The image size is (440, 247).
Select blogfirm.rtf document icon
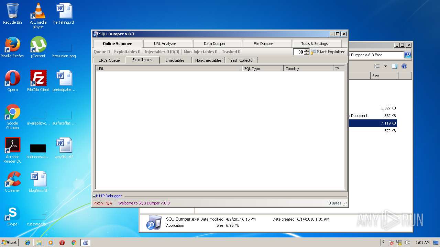(38, 182)
